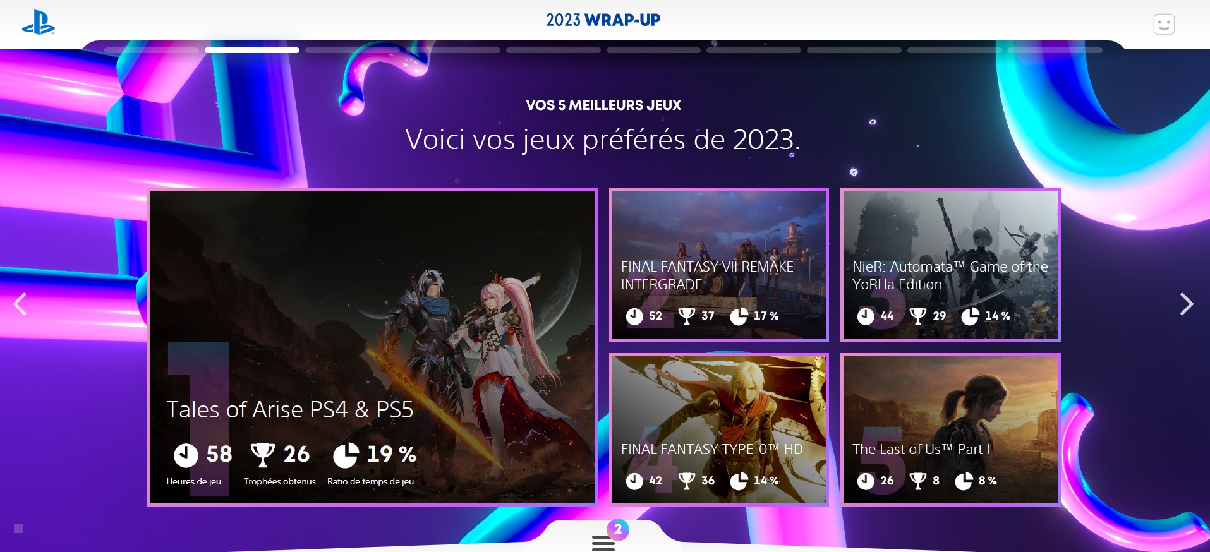Click the trophy icon on FINAL FANTASY VII REMAKE
This screenshot has height=552, width=1210.
pyautogui.click(x=686, y=316)
